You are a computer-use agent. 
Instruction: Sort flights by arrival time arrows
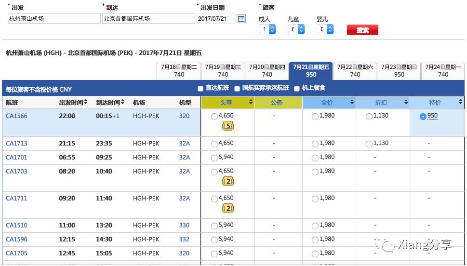tap(122, 103)
